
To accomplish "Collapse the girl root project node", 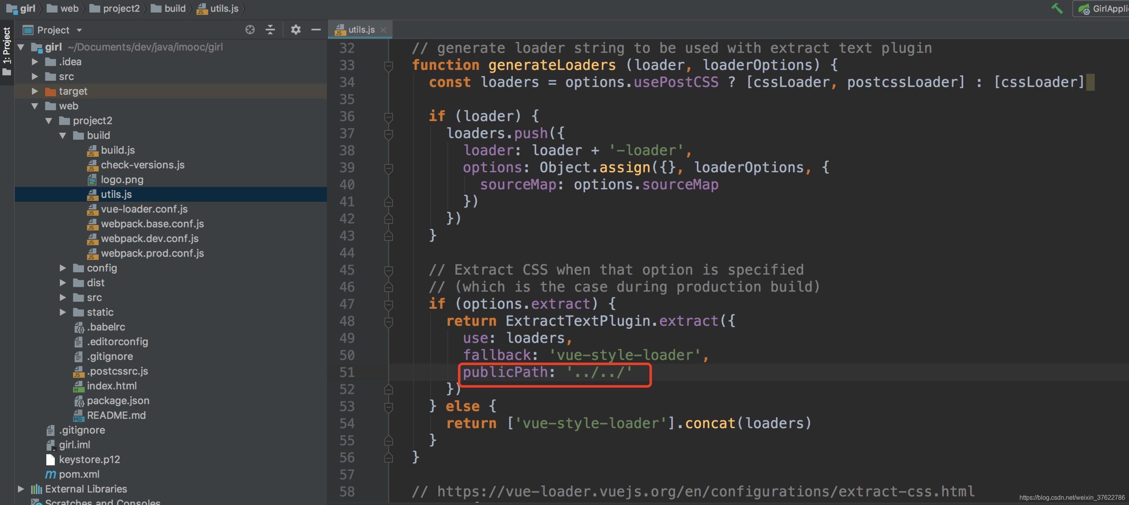I will tap(21, 47).
